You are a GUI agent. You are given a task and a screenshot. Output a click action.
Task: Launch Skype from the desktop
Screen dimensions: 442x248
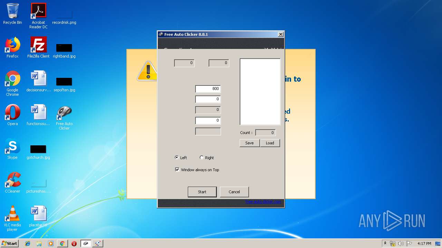point(12,149)
